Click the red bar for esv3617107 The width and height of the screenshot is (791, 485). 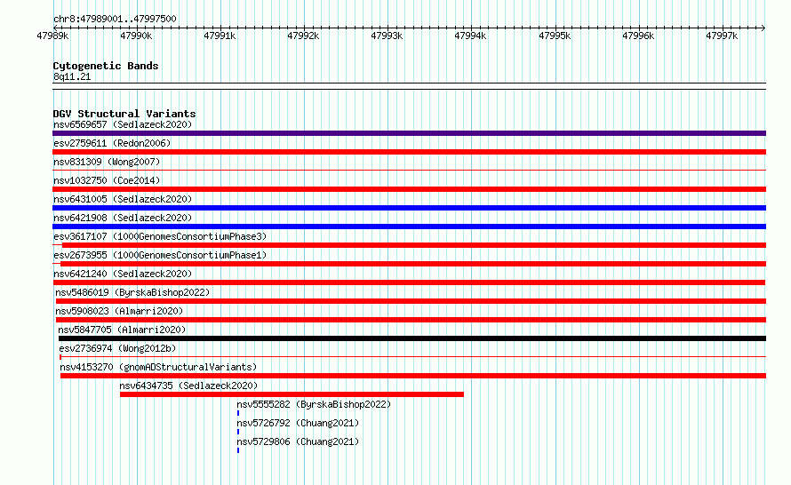(x=413, y=245)
